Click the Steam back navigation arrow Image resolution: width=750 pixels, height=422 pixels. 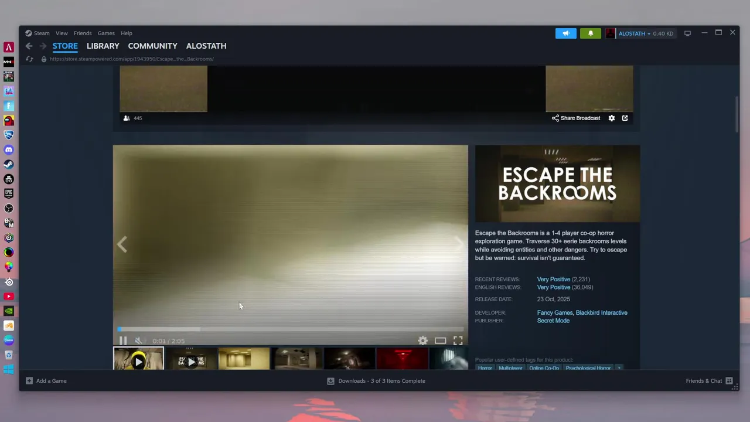coord(29,46)
